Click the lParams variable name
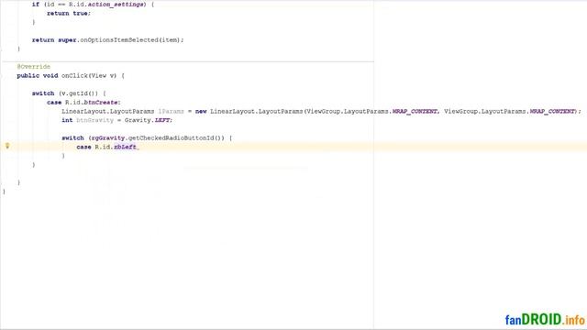 coord(172,111)
